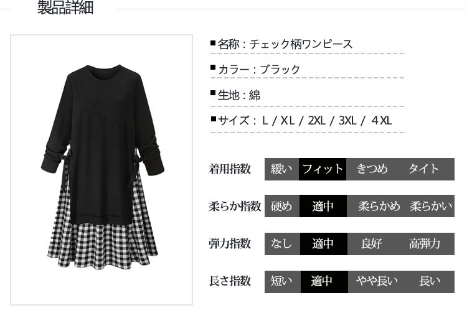
Task: Select the フィット fit option
Action: click(x=323, y=169)
